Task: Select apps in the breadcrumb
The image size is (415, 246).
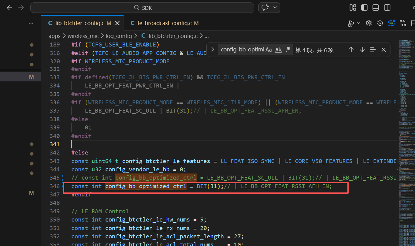Action: pos(54,36)
